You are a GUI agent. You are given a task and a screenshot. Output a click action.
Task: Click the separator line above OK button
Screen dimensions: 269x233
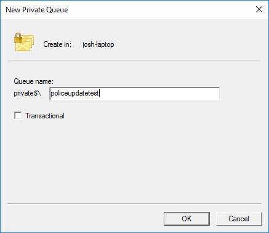pos(134,204)
